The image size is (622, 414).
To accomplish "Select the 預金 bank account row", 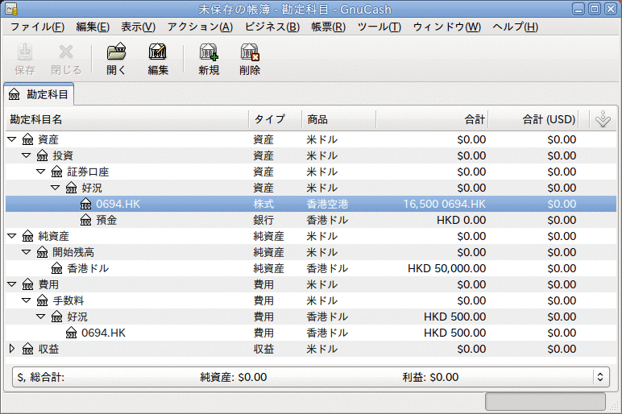I will click(x=311, y=220).
